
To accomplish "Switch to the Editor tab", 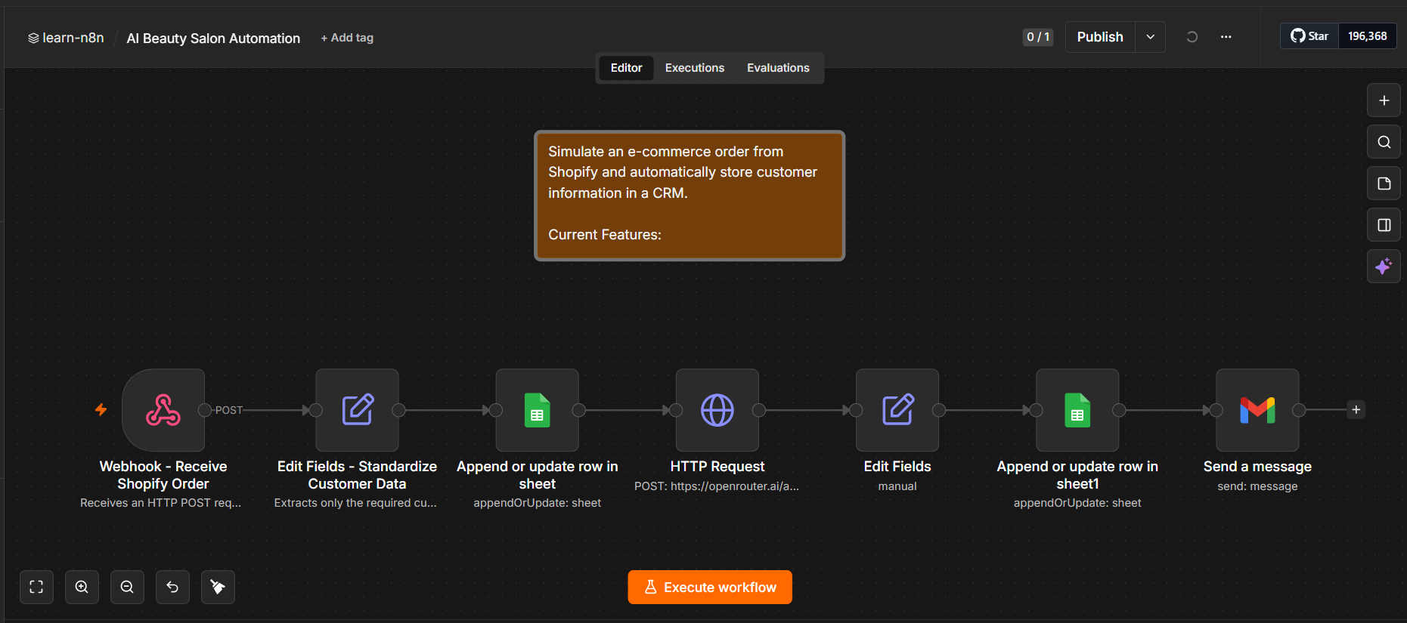I will (626, 68).
